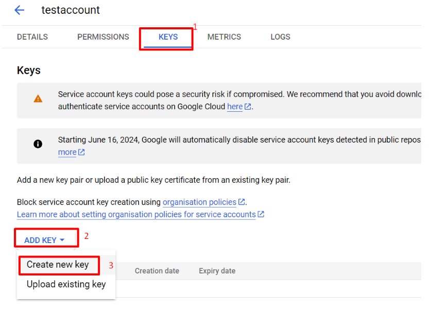
Task: Open the PERMISSIONS tab
Action: (x=103, y=37)
